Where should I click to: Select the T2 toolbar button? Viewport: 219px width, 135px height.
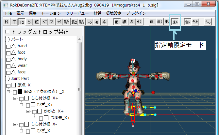point(21,22)
